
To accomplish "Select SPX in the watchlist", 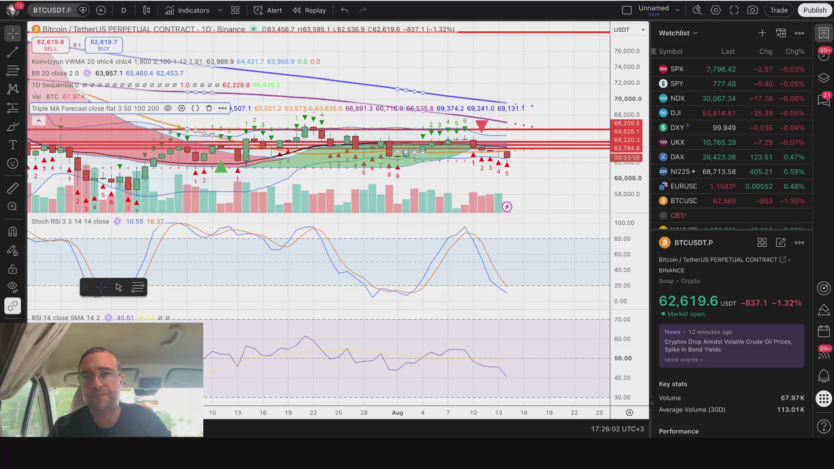I will point(731,69).
